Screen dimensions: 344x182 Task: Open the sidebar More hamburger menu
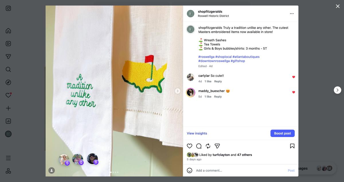(8, 158)
